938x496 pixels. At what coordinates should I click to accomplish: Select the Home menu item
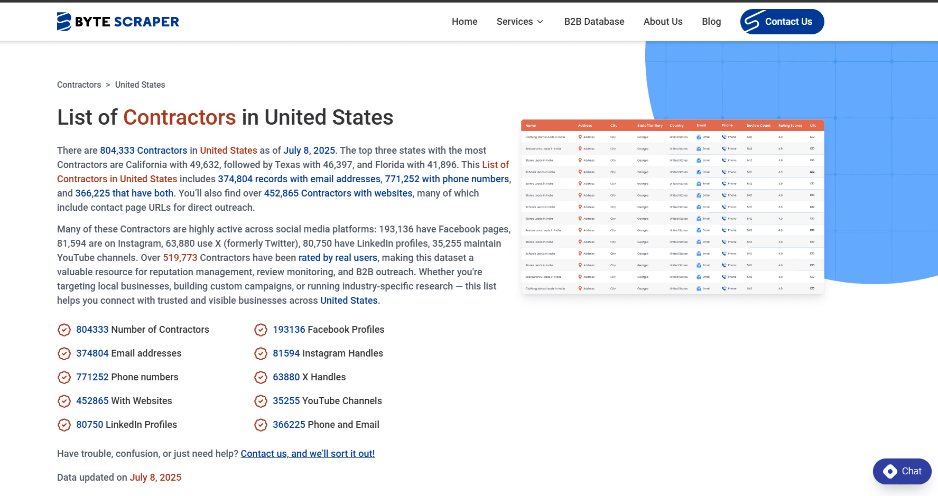click(465, 22)
